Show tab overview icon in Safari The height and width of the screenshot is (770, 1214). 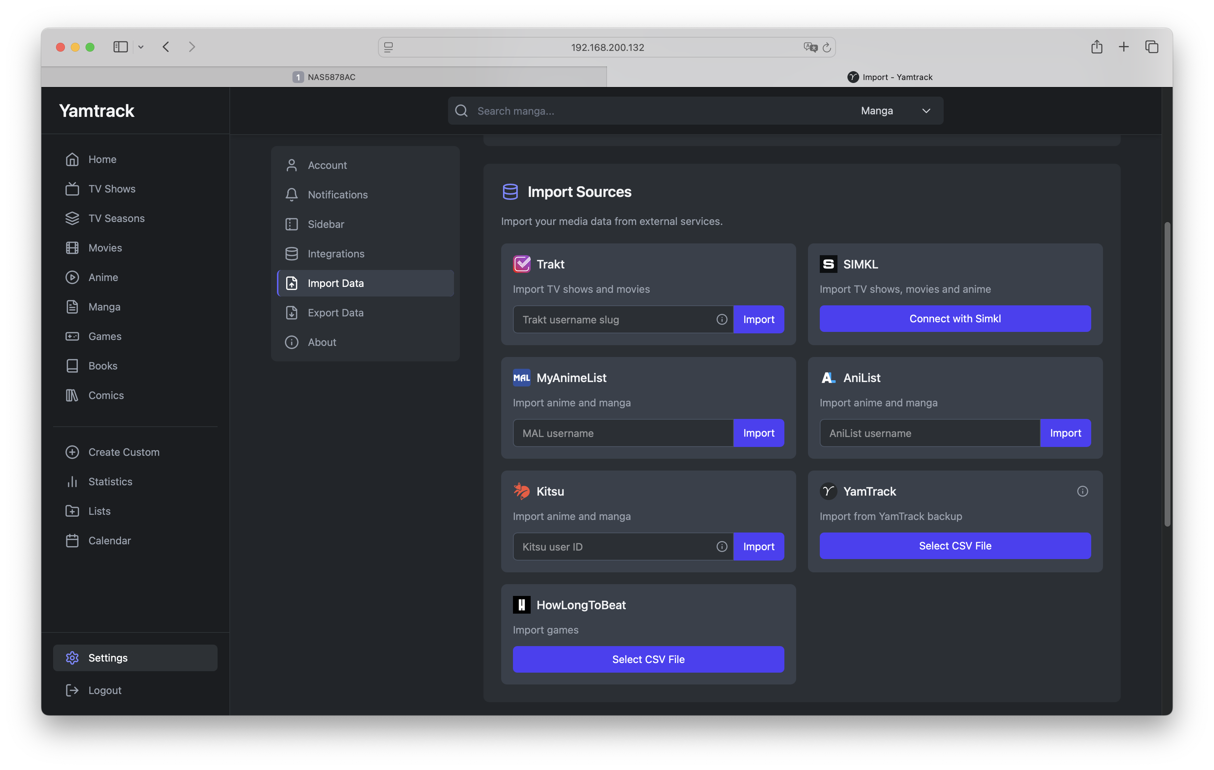point(1151,47)
